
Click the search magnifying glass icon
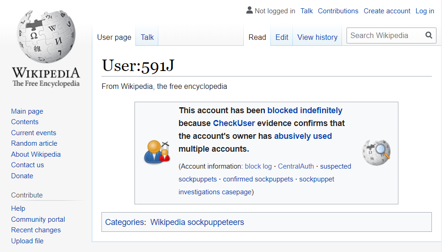pos(429,35)
